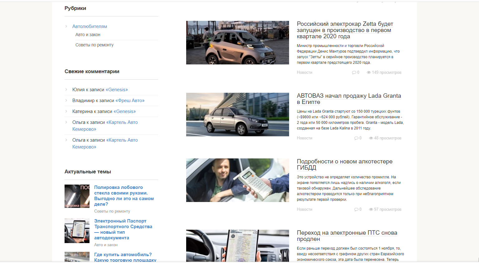Expand the Ольга «Картель Авто Кемерово» comment entry
The image size is (479, 263).
tap(66, 122)
